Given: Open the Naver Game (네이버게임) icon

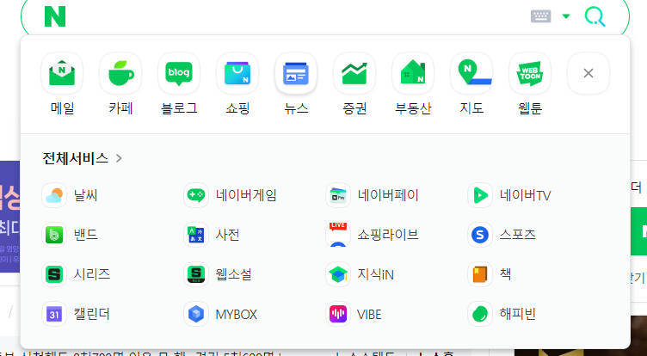Looking at the screenshot, I should 196,195.
